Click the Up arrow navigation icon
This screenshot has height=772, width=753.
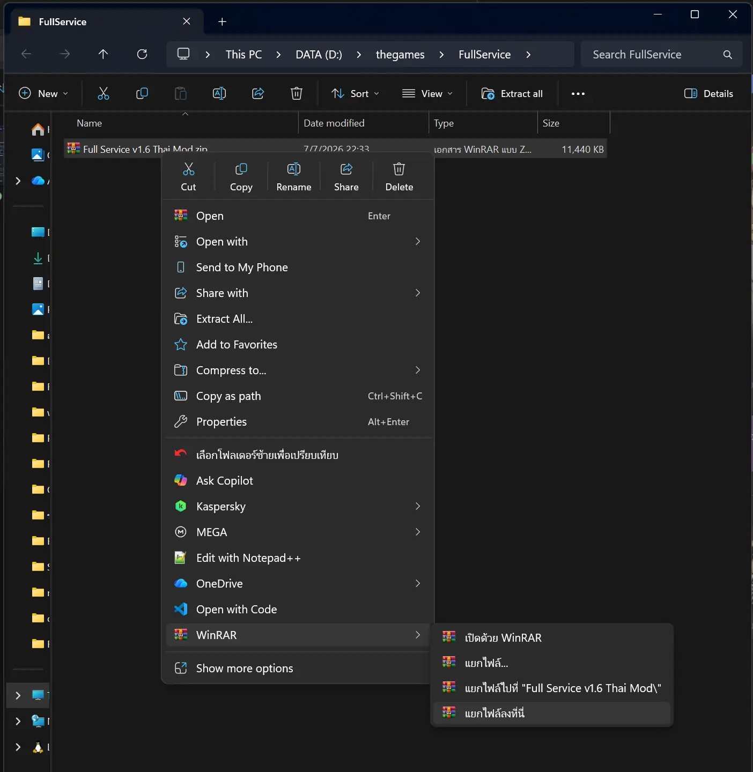point(103,54)
